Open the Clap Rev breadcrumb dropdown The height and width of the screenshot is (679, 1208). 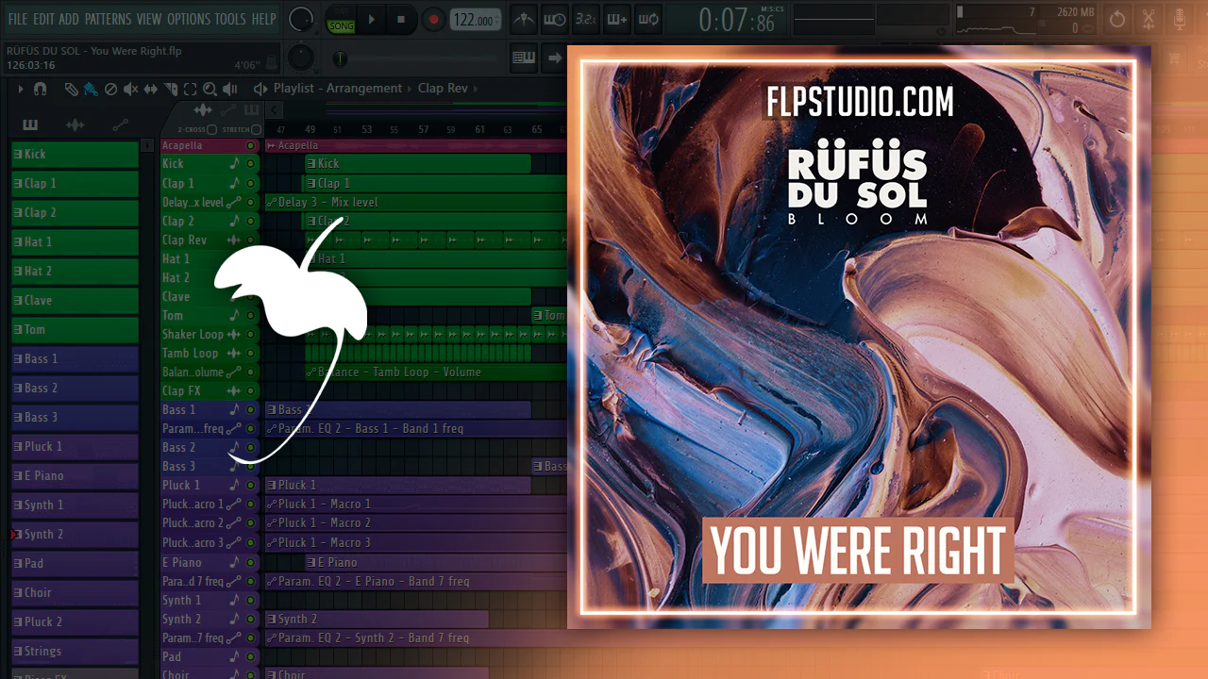443,89
